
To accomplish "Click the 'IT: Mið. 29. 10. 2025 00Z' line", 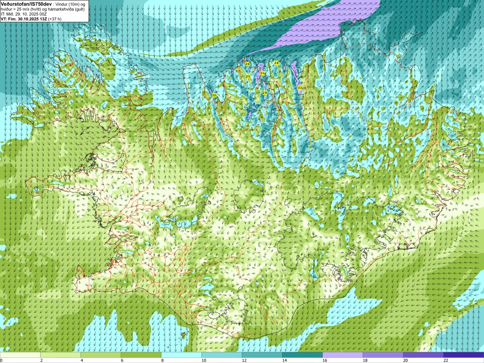I will click(24, 14).
